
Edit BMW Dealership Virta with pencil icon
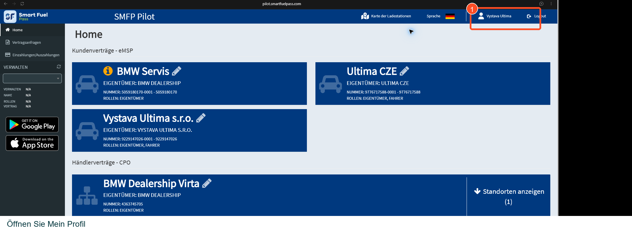[x=207, y=183]
